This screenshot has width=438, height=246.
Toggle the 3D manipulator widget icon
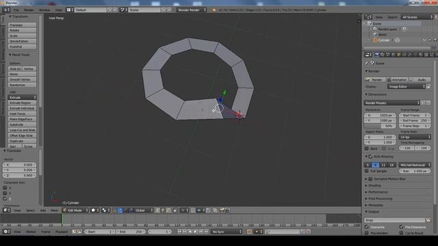coord(115,210)
